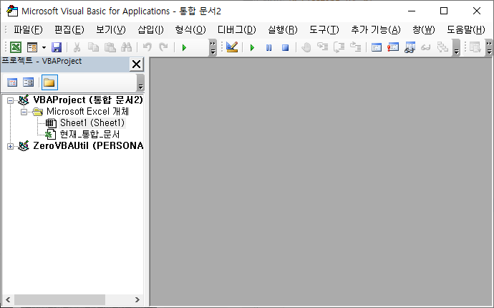Open the 삽입(I) menu
This screenshot has height=308, width=494.
(x=150, y=30)
